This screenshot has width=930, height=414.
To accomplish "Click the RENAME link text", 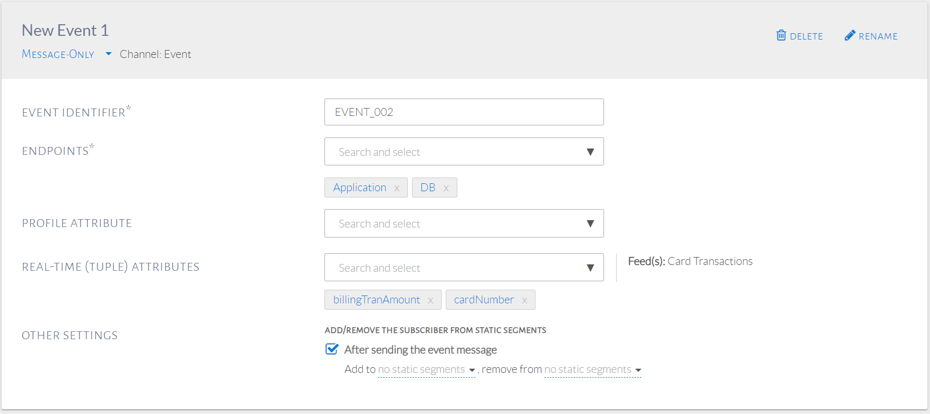I will (x=878, y=36).
